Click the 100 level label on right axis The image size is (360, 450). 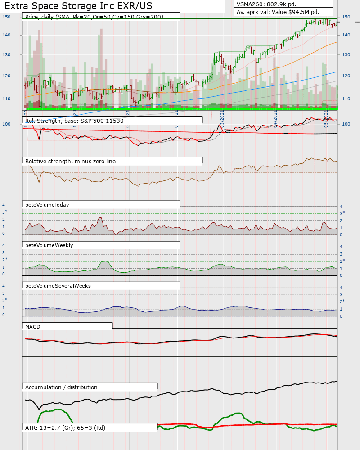pyautogui.click(x=346, y=124)
